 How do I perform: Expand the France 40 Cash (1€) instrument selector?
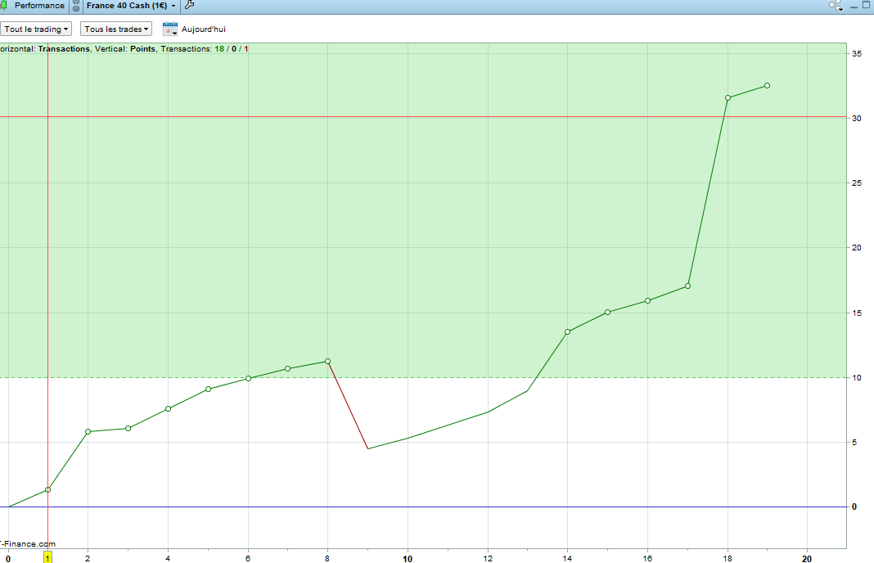(x=131, y=6)
